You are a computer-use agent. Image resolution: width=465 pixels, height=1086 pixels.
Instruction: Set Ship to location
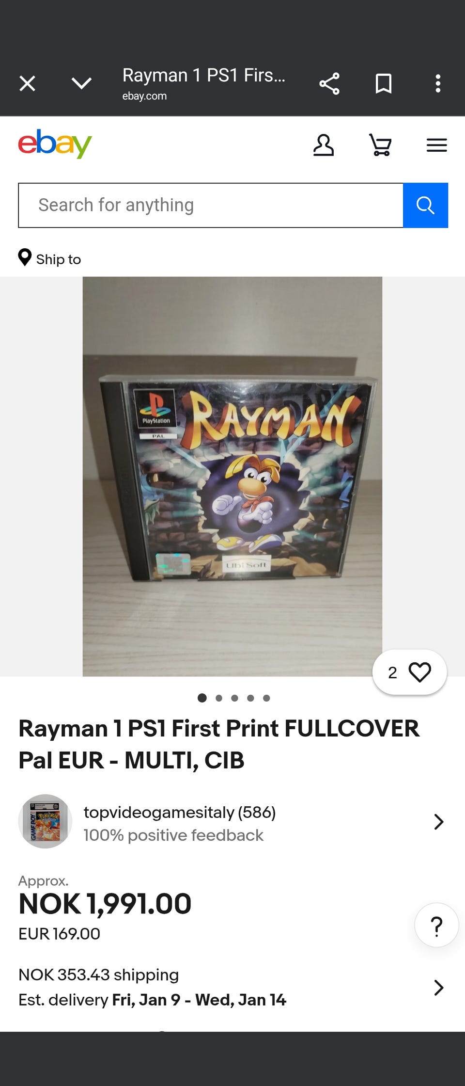[49, 258]
